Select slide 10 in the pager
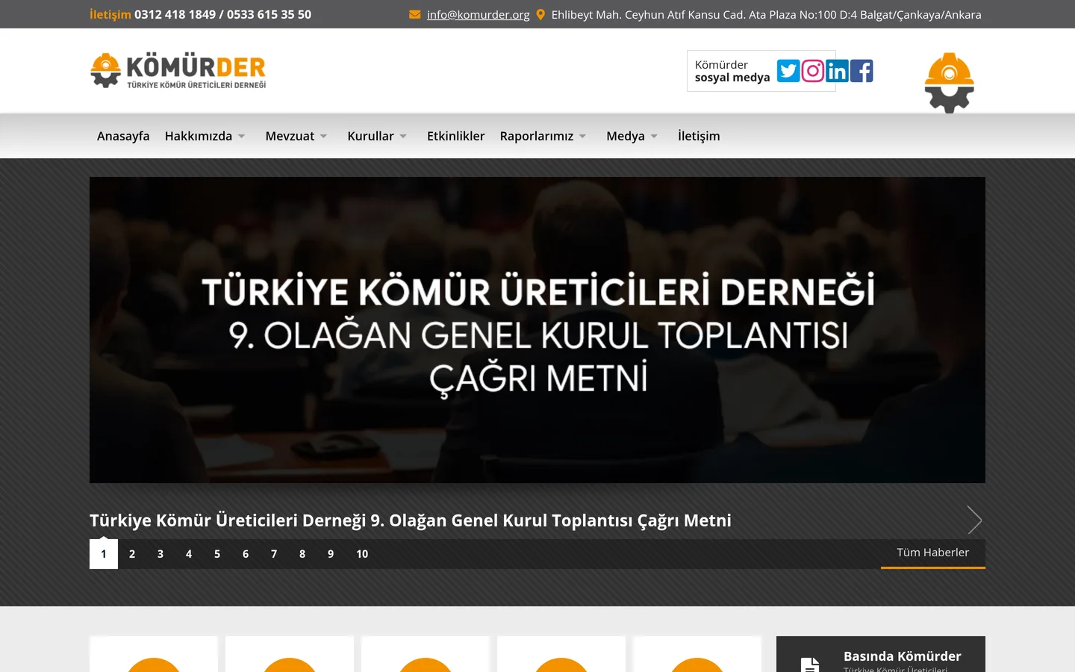 pos(362,554)
